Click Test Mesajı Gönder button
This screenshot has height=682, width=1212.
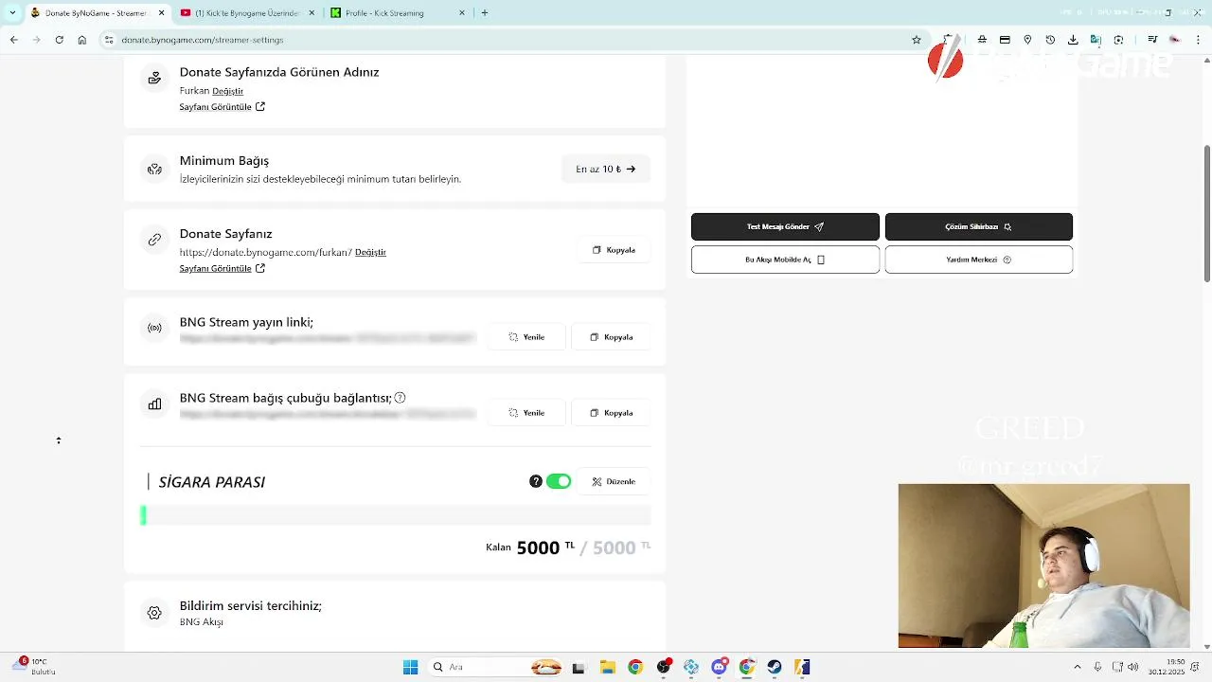pos(785,226)
